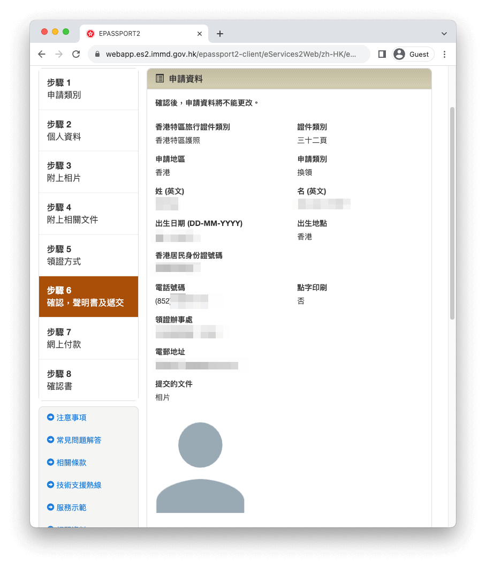The height and width of the screenshot is (567, 486).
Task: Click the browser back arrow
Action: 42,54
